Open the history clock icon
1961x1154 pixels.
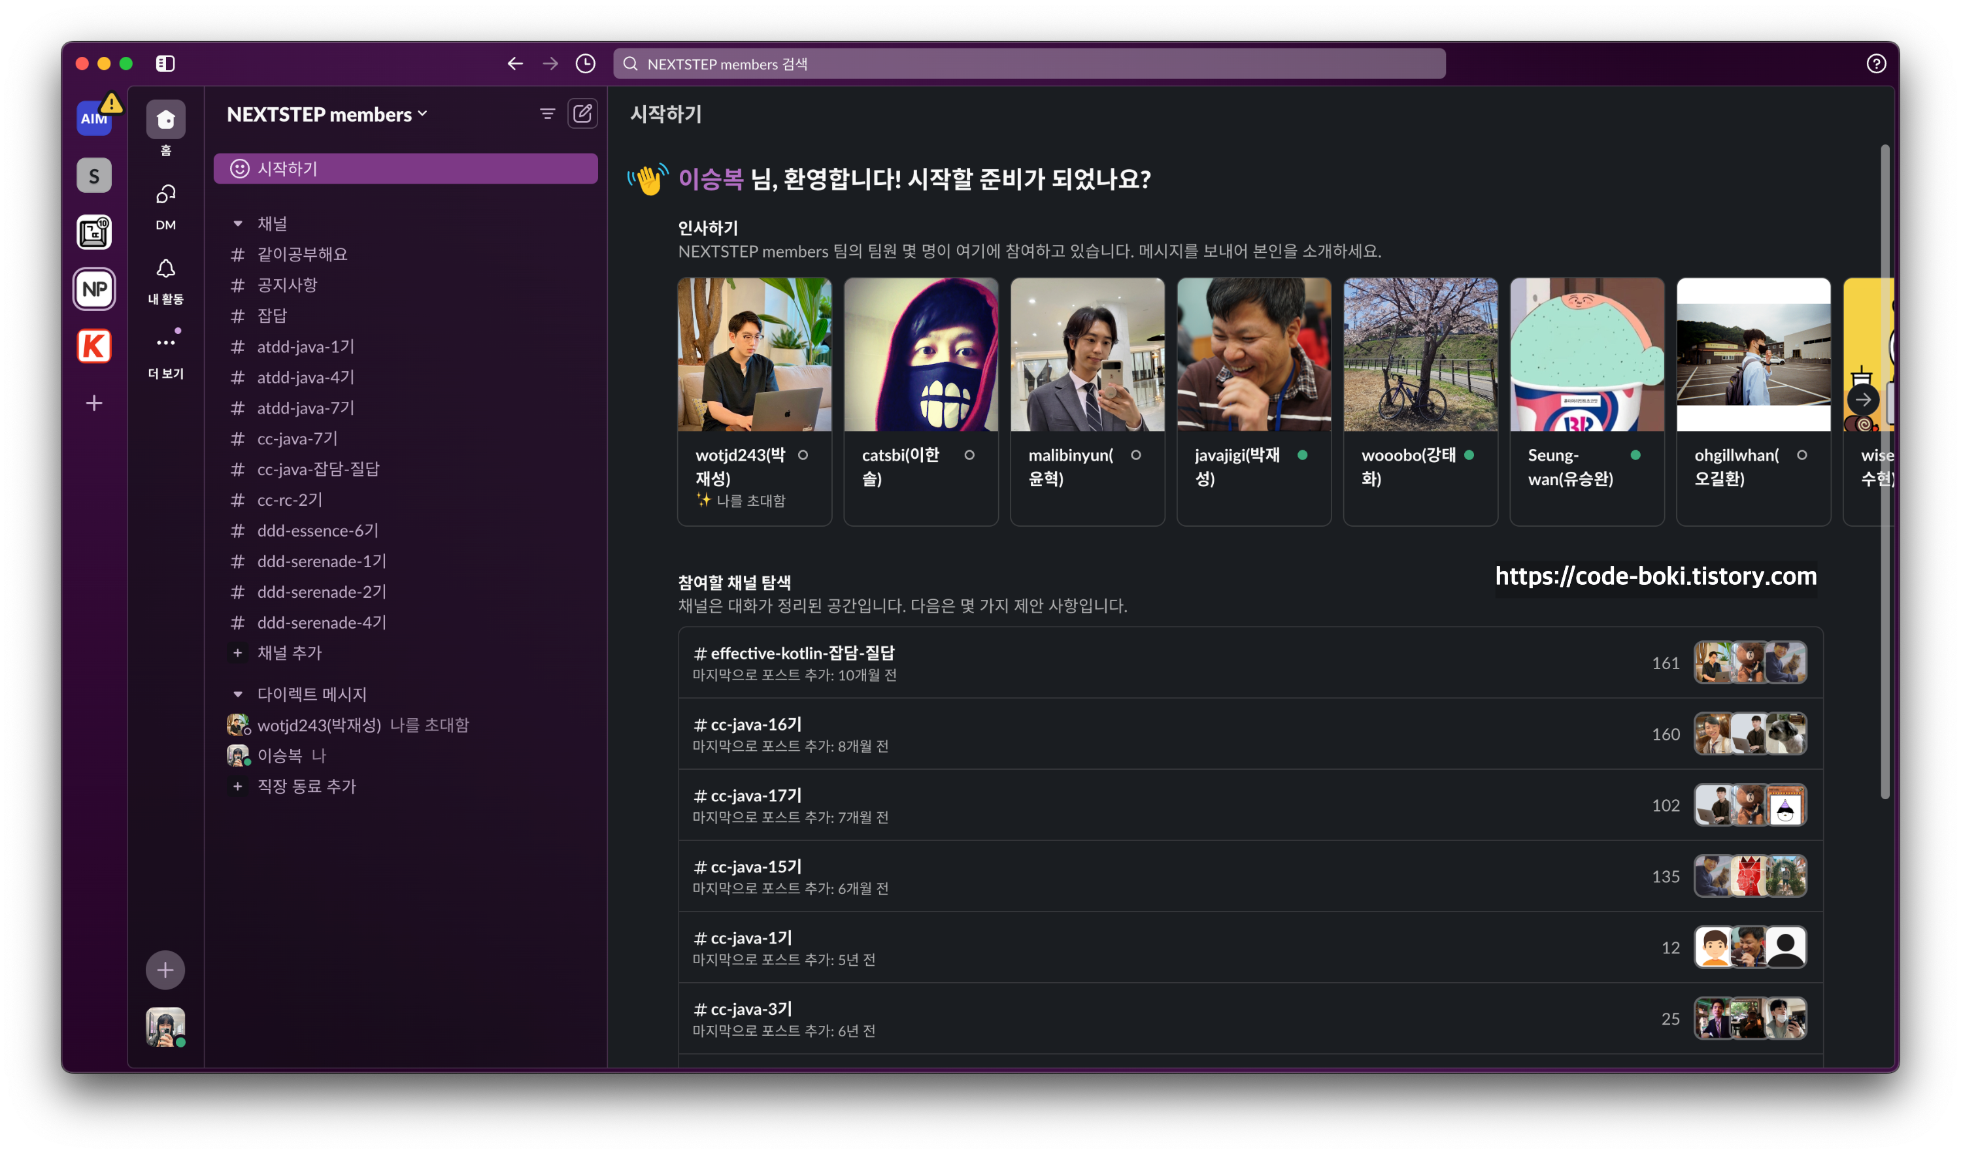(x=585, y=64)
